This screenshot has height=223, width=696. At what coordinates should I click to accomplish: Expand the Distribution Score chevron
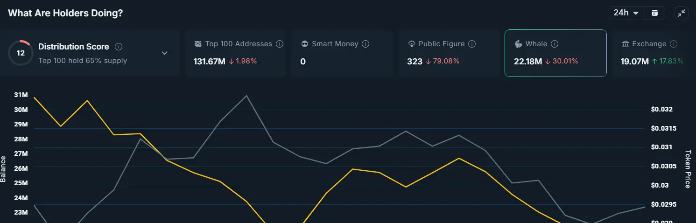click(164, 53)
